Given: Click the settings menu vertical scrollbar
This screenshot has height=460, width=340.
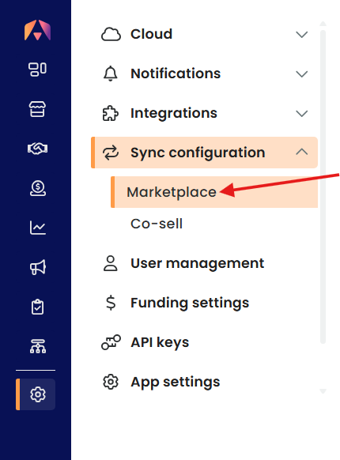Looking at the screenshot, I should point(323,187).
